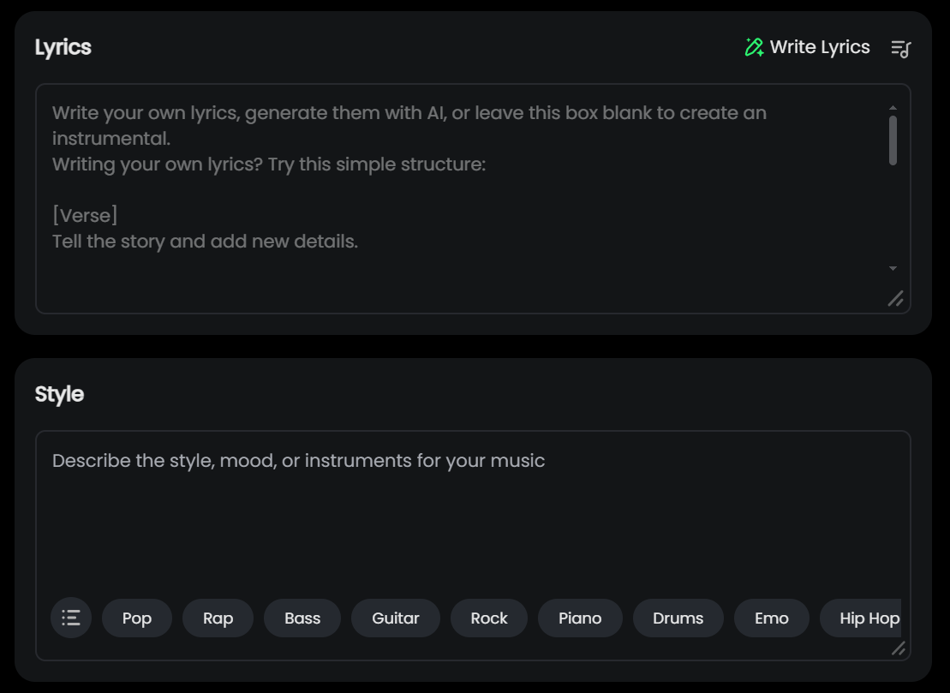Choose the Guitar style chip

(396, 618)
